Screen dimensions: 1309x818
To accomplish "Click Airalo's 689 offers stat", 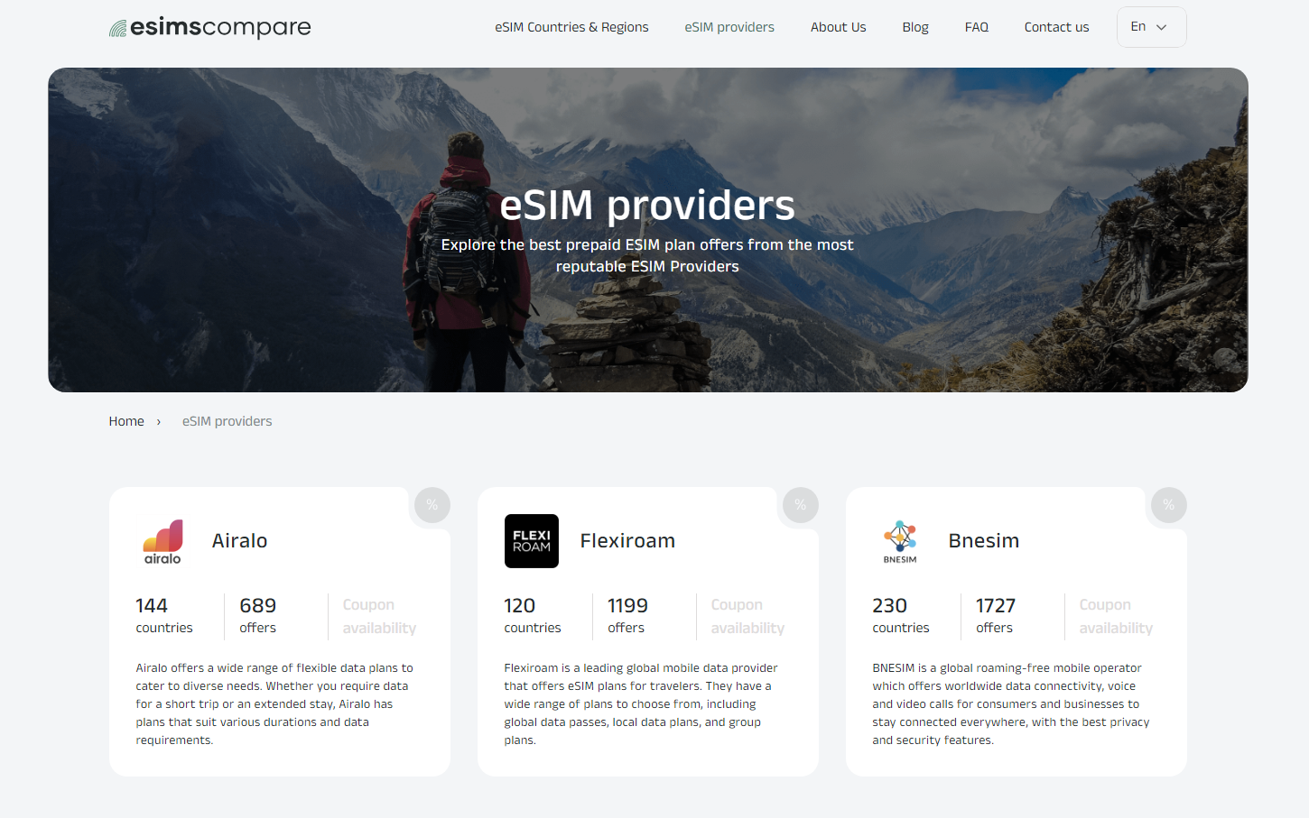I will coord(258,616).
